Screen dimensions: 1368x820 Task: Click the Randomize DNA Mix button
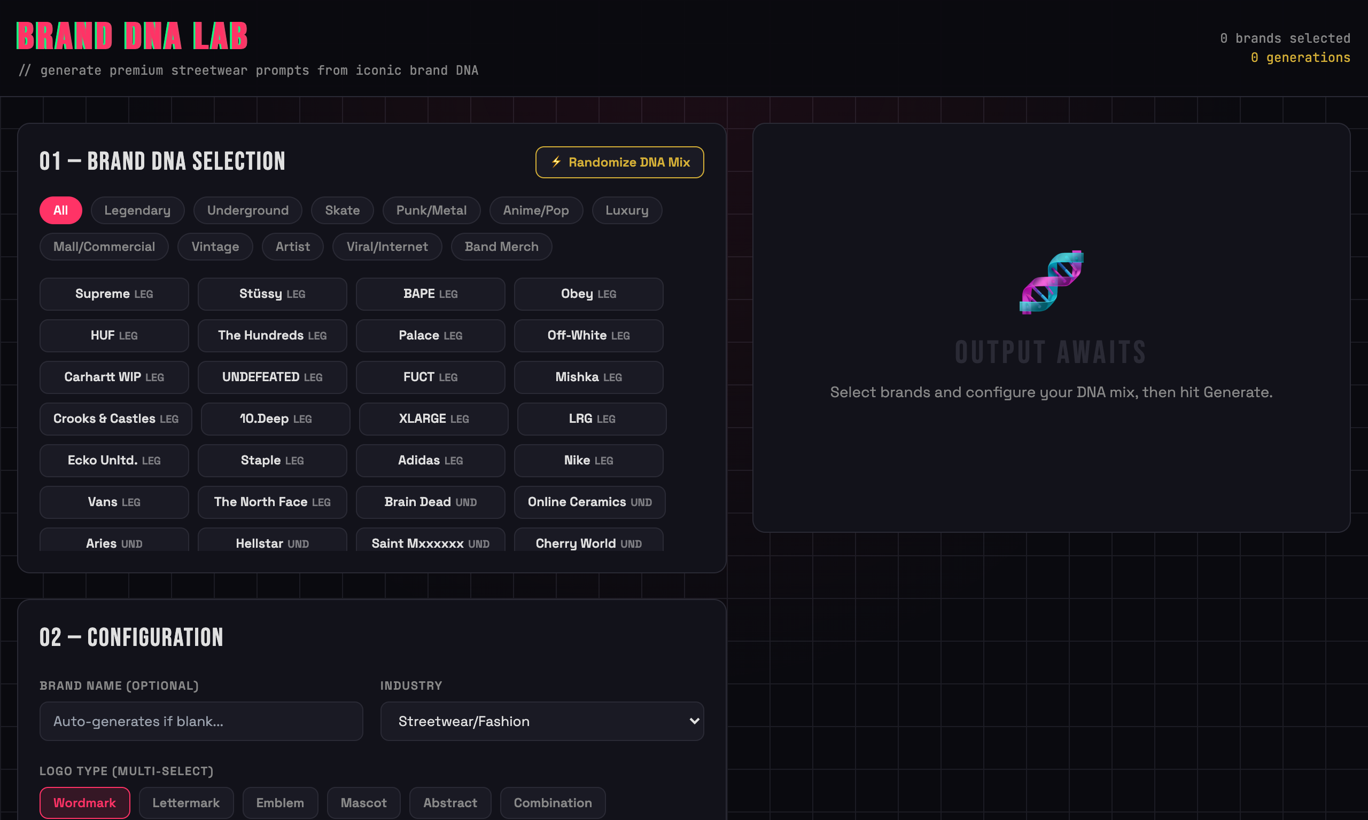[619, 162]
